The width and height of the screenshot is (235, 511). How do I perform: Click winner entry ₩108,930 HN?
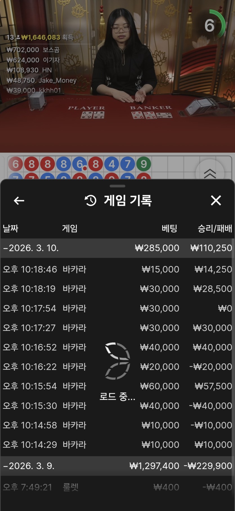29,70
